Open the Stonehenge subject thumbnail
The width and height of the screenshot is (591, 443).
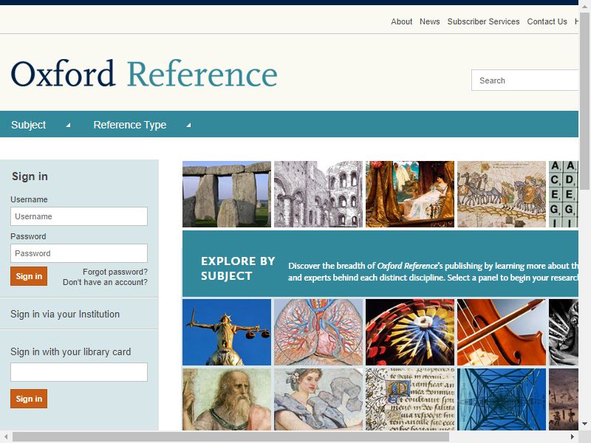coord(227,194)
